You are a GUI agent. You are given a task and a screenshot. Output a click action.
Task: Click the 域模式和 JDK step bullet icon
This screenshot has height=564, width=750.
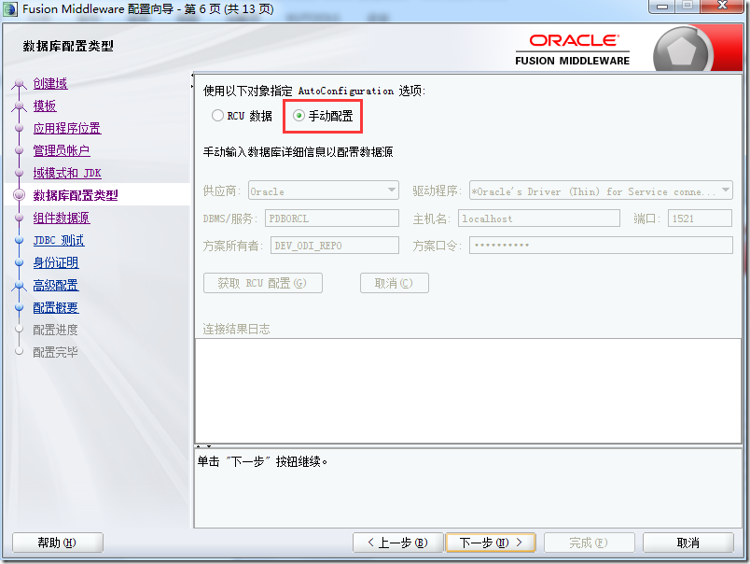pos(20,173)
